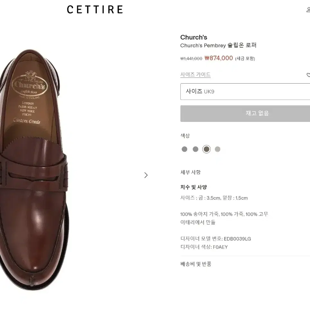Pick the fourth light gray color
The height and width of the screenshot is (310, 310).
tap(217, 149)
